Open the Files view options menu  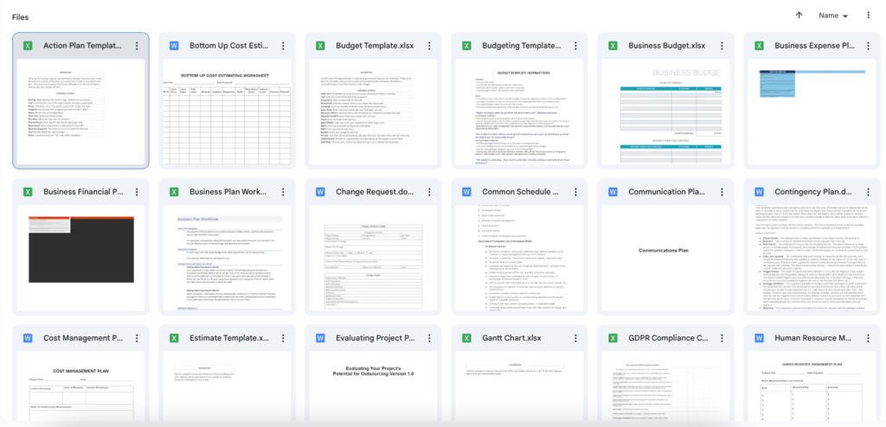click(869, 16)
